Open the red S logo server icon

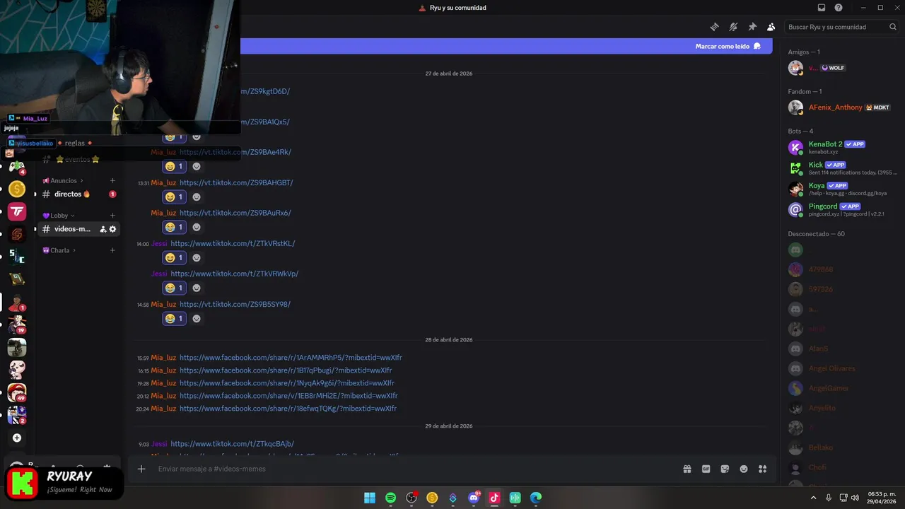tap(17, 233)
